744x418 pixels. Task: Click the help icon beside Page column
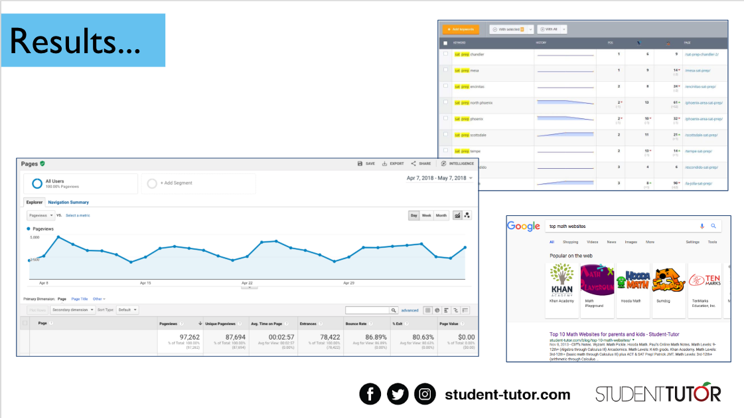click(x=51, y=323)
